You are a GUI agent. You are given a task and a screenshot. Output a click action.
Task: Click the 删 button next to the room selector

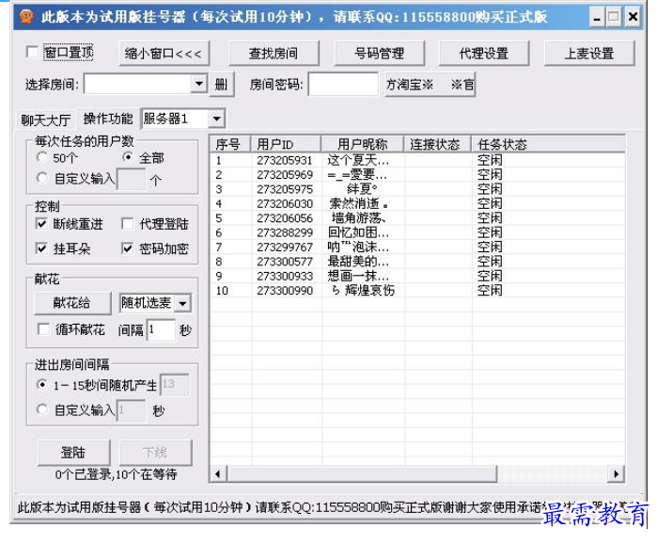click(x=221, y=85)
